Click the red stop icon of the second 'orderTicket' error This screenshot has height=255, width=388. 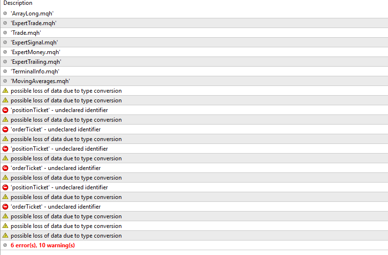(5, 168)
